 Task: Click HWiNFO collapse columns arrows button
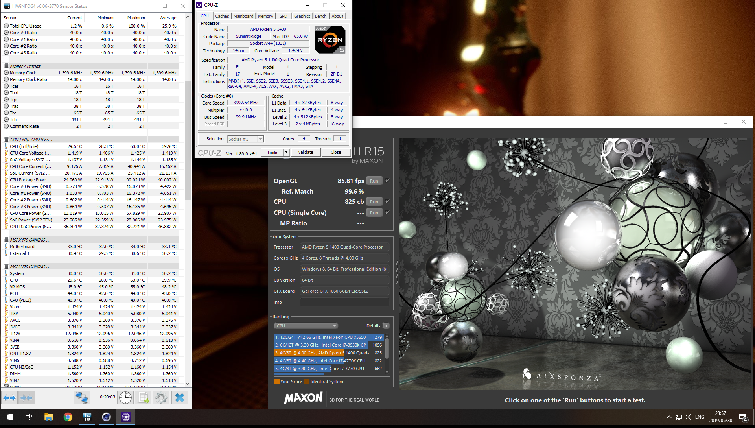[27, 398]
